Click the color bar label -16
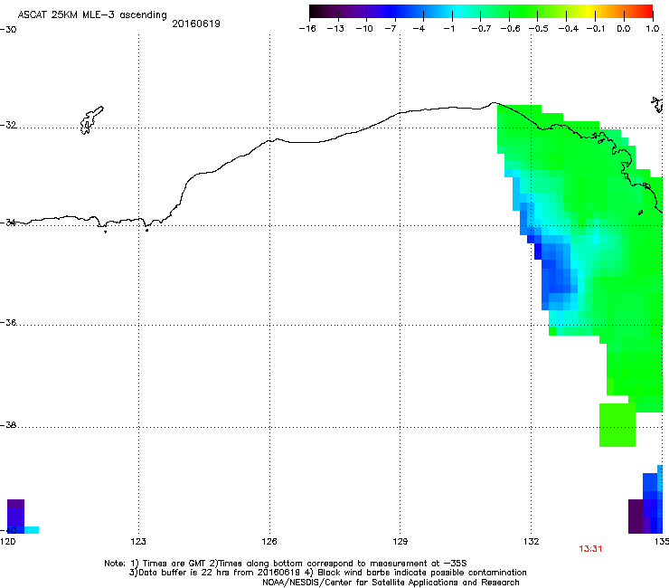 tap(307, 29)
